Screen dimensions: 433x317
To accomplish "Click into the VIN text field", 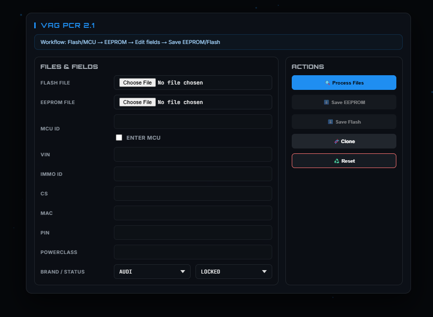I will coord(193,154).
